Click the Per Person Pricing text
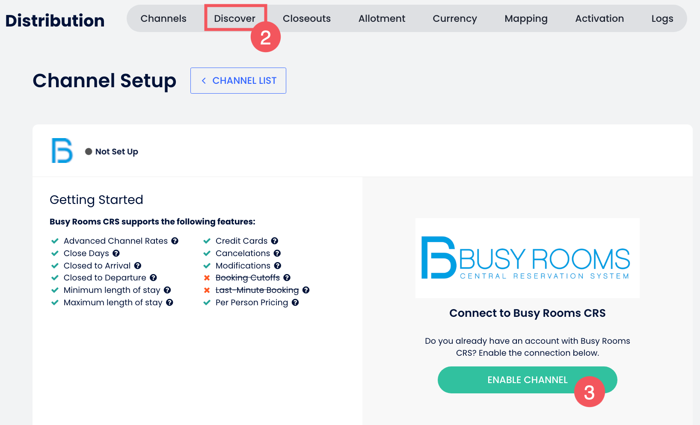The height and width of the screenshot is (425, 700). pyautogui.click(x=252, y=302)
